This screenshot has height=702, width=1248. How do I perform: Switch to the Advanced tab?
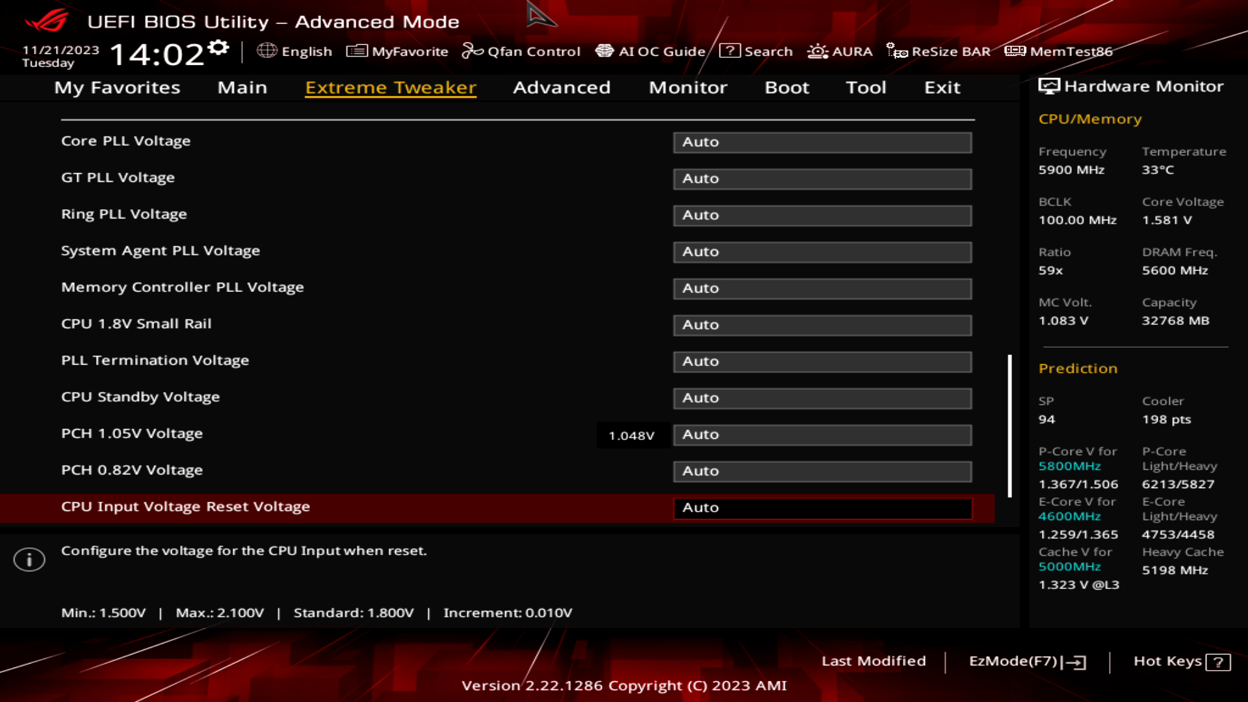pos(562,88)
